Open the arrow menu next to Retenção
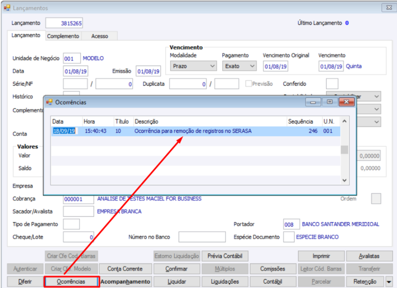Viewport: 397px width, 288px height. click(x=389, y=282)
